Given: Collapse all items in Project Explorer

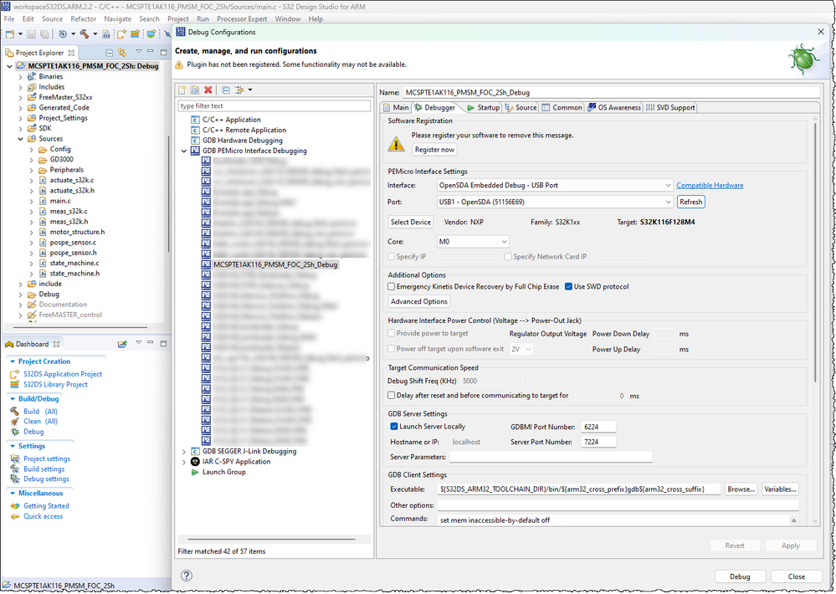Looking at the screenshot, I should tap(108, 52).
